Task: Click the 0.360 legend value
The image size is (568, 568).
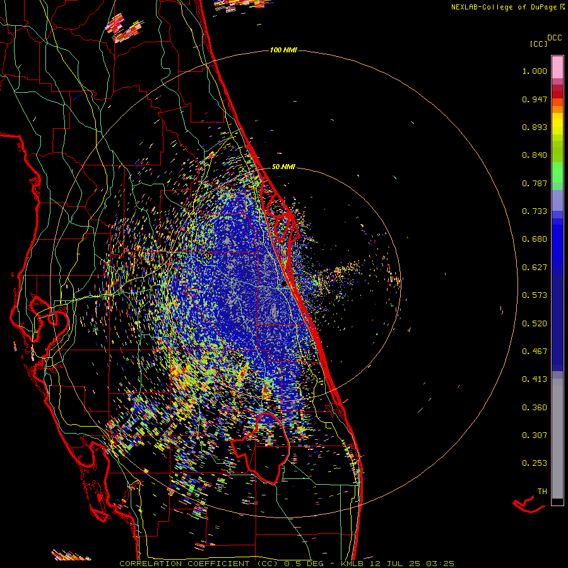Action: click(x=535, y=408)
